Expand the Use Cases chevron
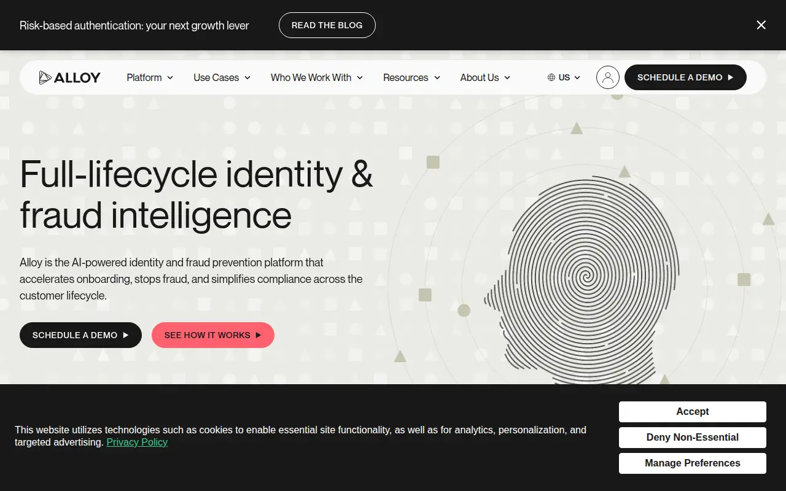The height and width of the screenshot is (491, 786). pyautogui.click(x=247, y=78)
